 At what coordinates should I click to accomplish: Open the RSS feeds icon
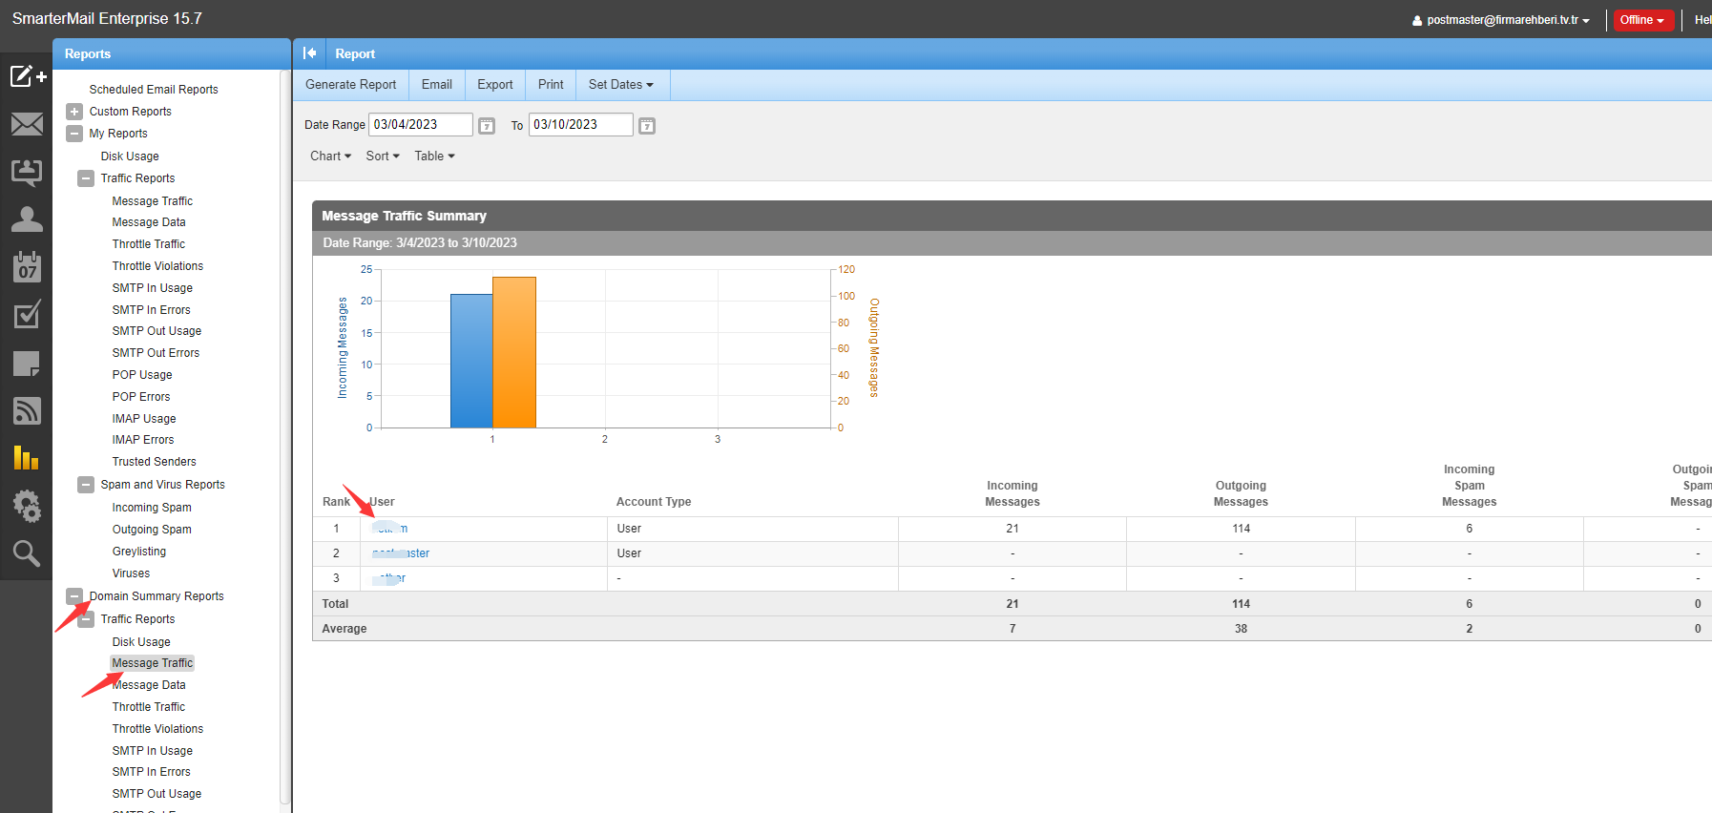pyautogui.click(x=27, y=411)
